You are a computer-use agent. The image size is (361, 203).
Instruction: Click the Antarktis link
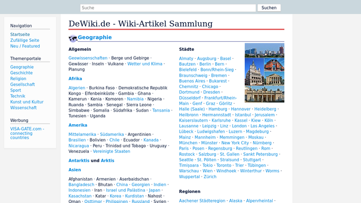tap(79, 160)
